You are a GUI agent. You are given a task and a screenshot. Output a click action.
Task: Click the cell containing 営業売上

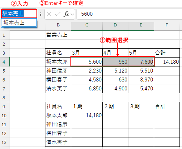coord(58,35)
